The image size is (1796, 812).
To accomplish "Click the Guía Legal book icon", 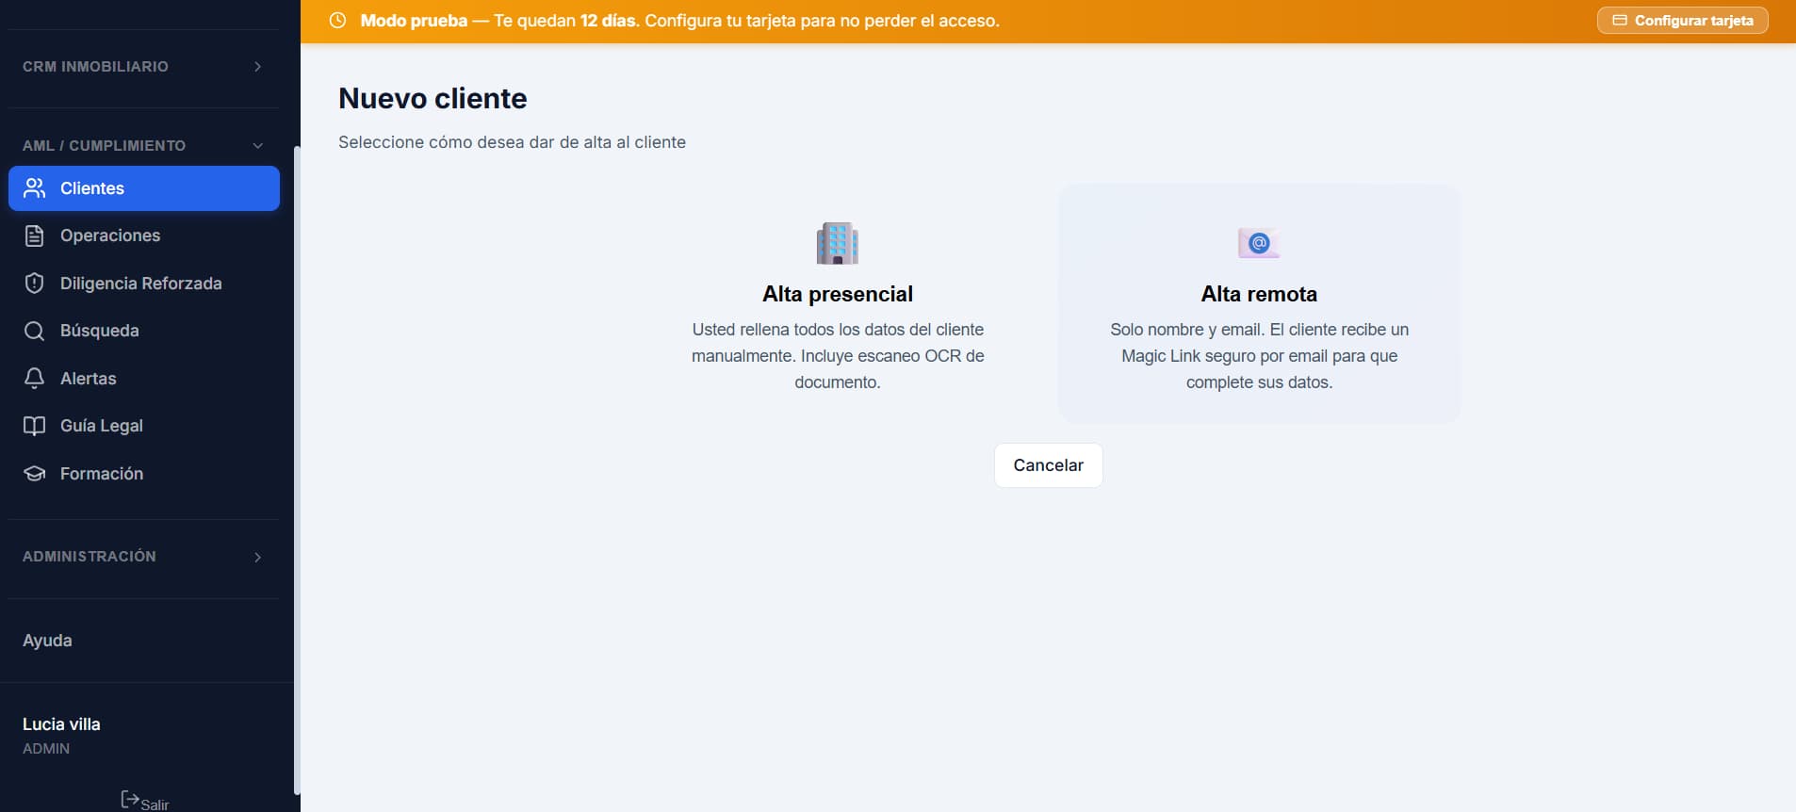I will point(35,426).
